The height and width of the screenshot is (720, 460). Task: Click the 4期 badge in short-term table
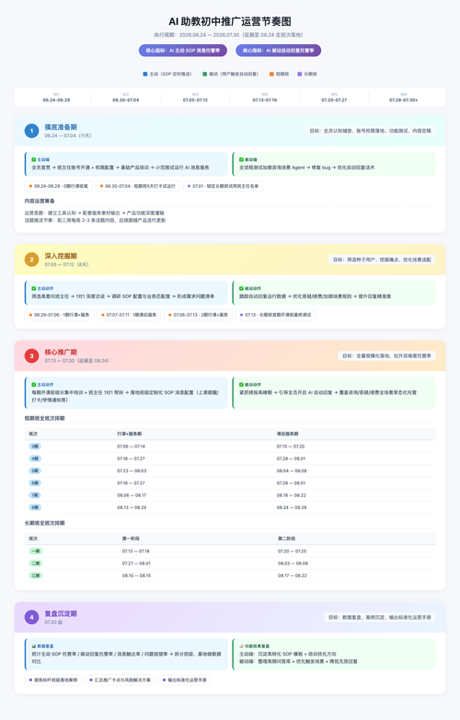tap(35, 459)
